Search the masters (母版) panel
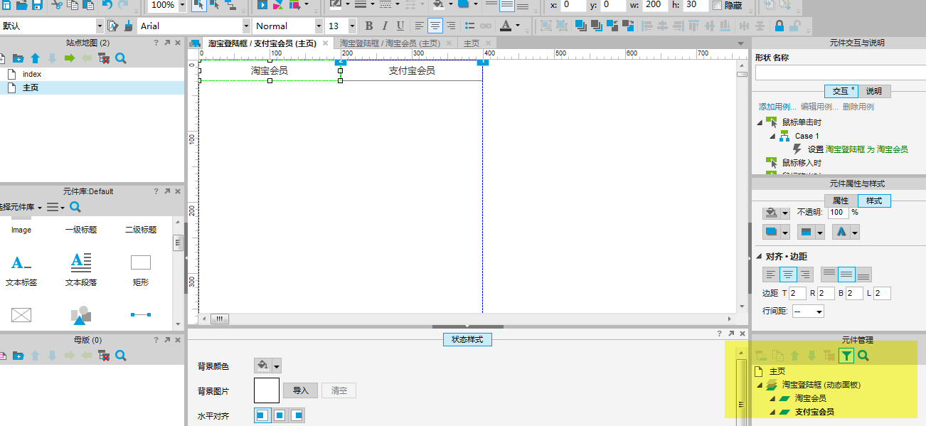 [121, 355]
